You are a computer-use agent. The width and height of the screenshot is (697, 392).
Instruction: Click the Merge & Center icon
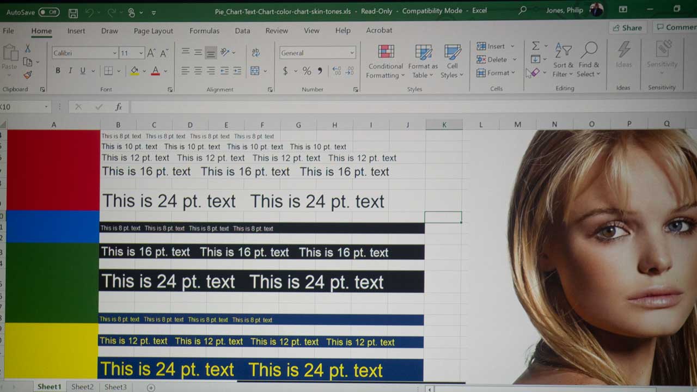coord(255,71)
